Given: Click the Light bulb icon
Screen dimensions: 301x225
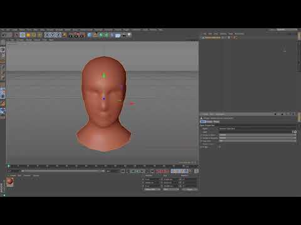Looking at the screenshot, I should pos(129,35).
